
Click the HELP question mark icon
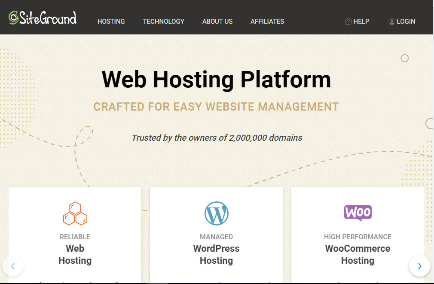point(348,22)
